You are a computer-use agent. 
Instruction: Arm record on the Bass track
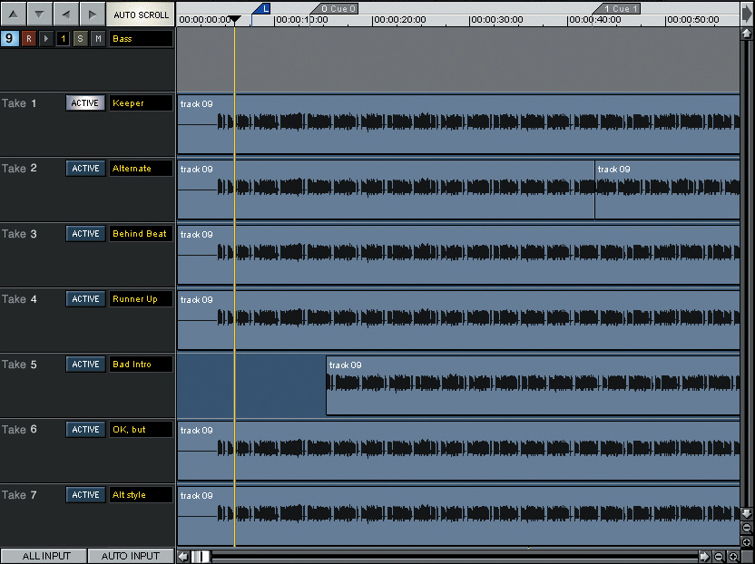tap(29, 38)
